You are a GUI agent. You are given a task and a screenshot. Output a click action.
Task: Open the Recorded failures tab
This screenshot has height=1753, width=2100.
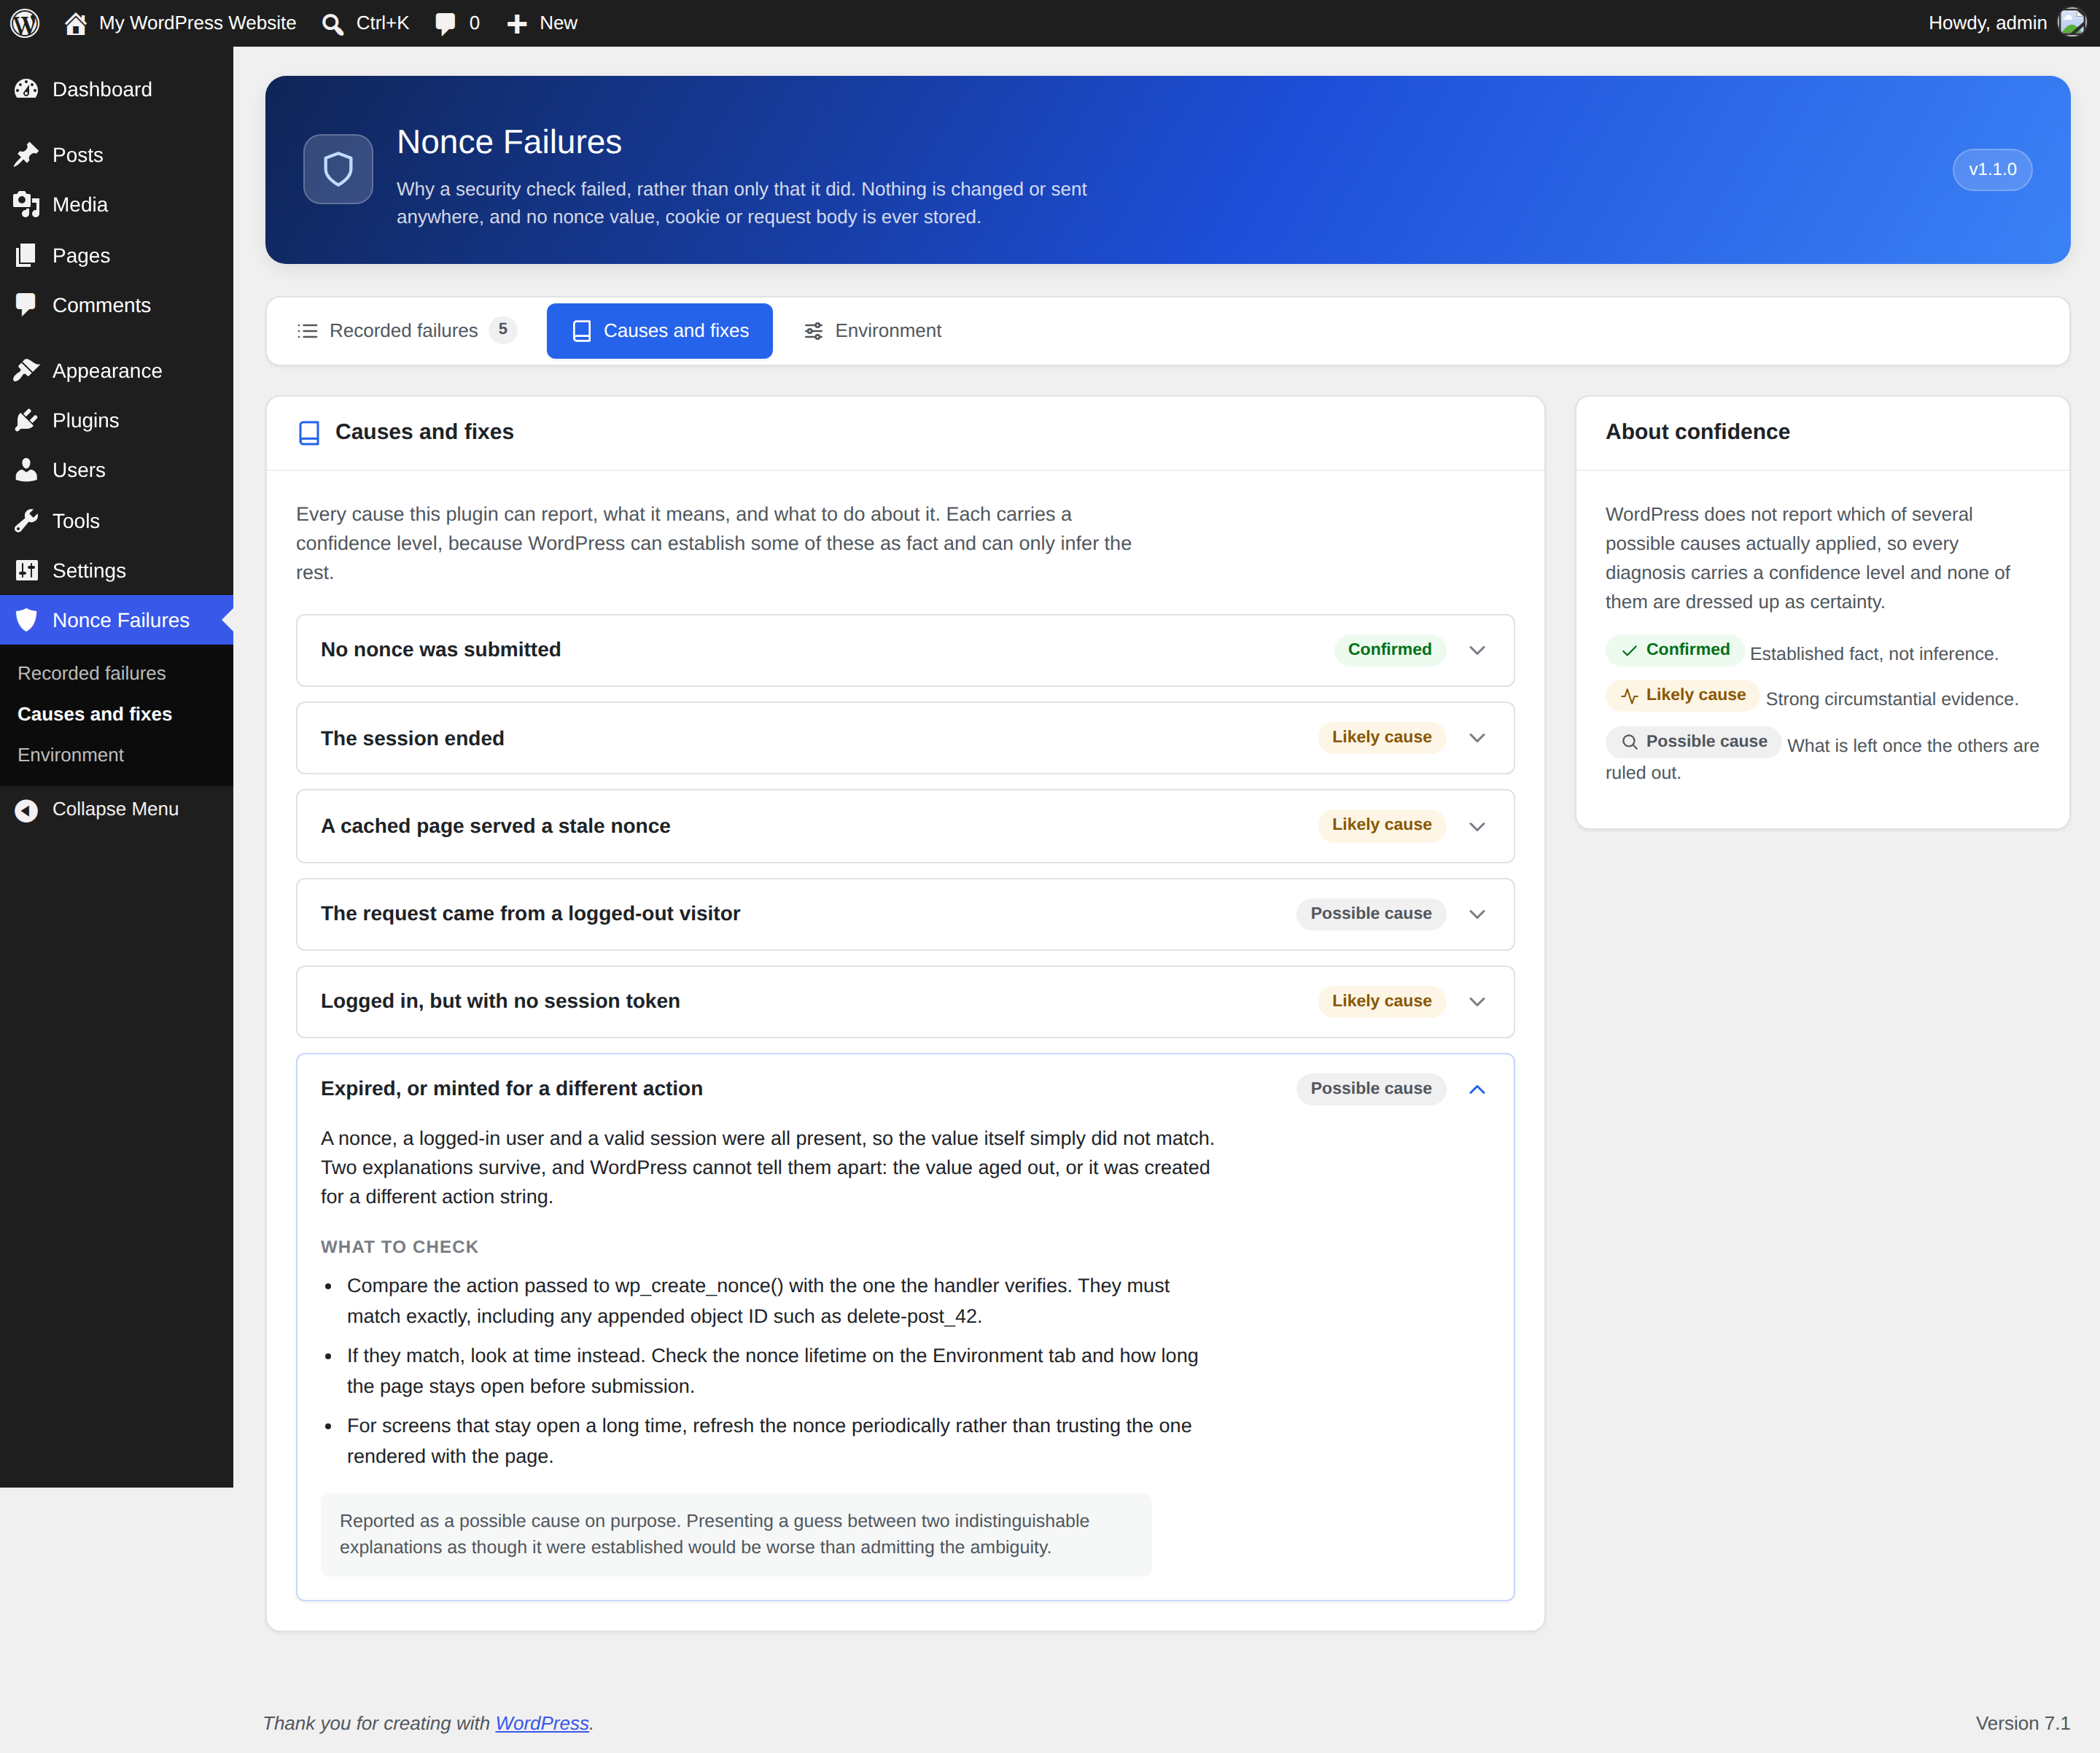407,331
